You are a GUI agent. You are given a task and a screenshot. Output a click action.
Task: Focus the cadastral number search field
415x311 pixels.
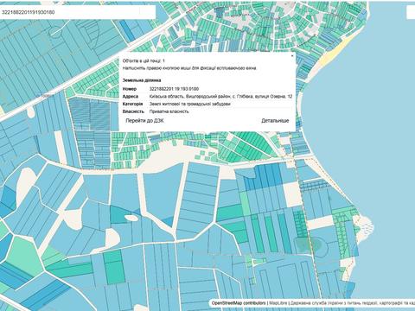(x=78, y=12)
